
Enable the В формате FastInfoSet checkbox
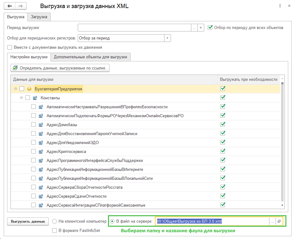click(54, 231)
